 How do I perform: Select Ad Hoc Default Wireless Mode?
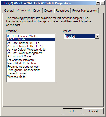[31, 50]
